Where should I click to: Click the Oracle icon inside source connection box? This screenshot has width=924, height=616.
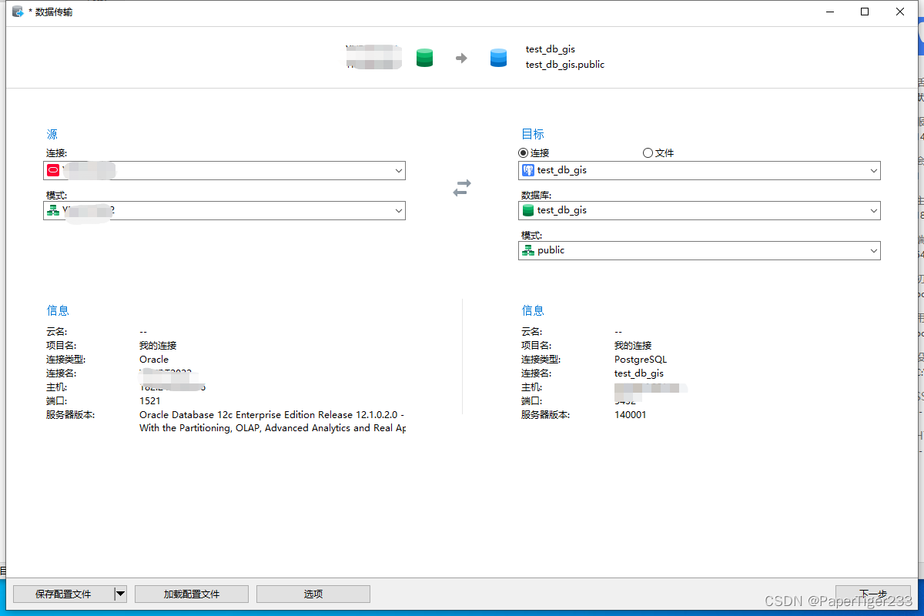click(x=52, y=170)
